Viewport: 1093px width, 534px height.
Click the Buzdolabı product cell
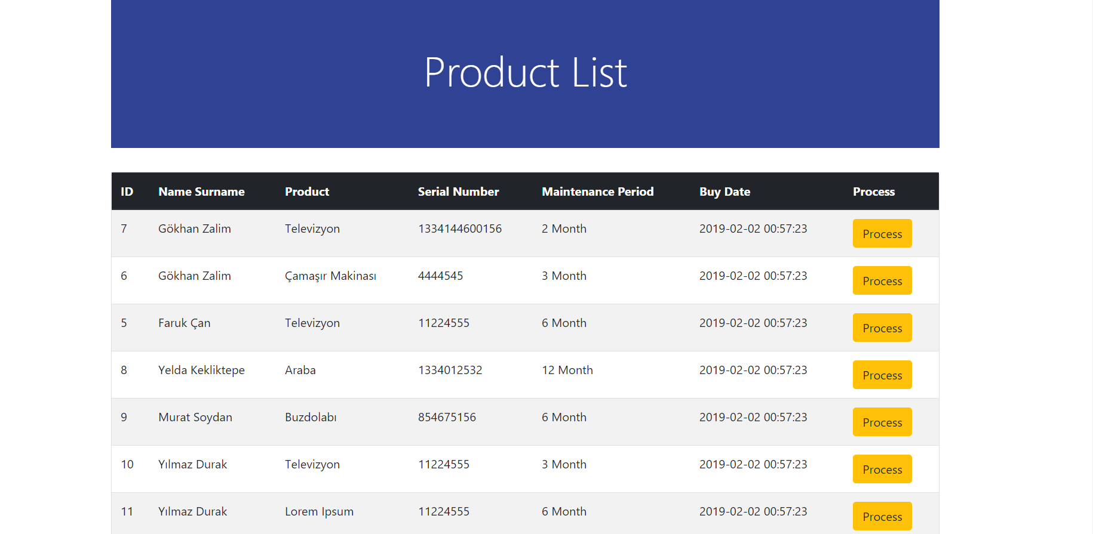pos(311,417)
